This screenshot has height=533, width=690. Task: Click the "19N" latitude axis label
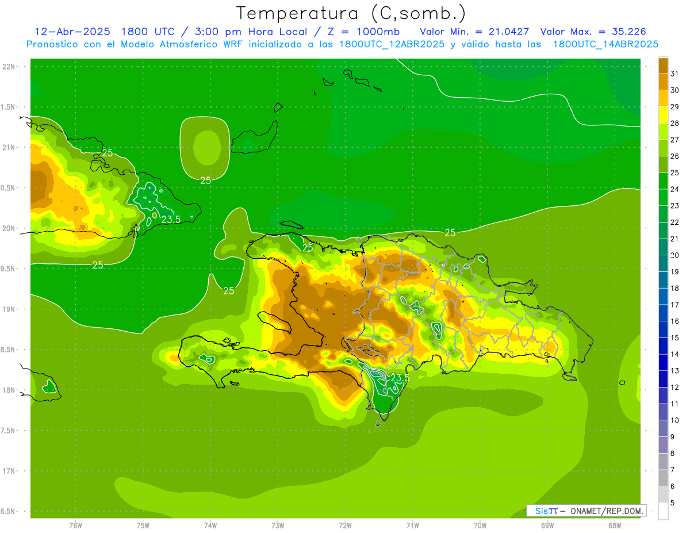(9, 309)
